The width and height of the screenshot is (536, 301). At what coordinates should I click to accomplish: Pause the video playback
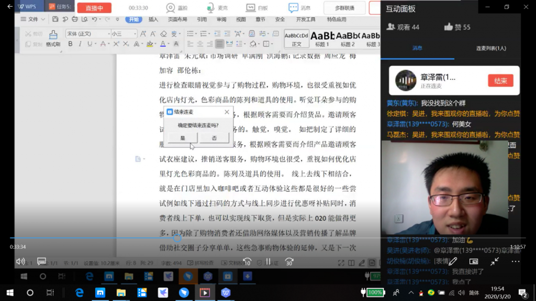(x=268, y=262)
